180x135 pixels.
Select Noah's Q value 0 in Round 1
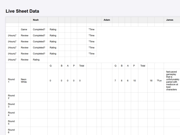point(53,81)
